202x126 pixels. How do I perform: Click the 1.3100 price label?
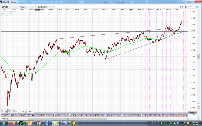193,18
